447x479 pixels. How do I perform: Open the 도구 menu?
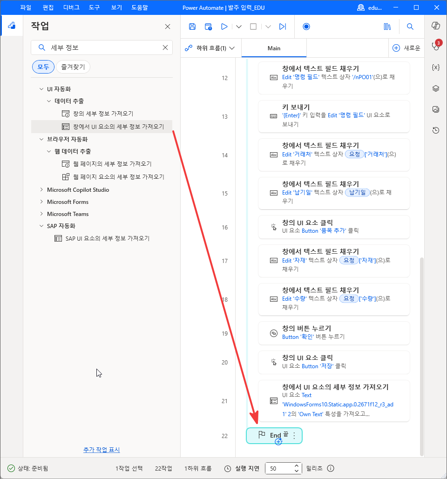point(95,7)
